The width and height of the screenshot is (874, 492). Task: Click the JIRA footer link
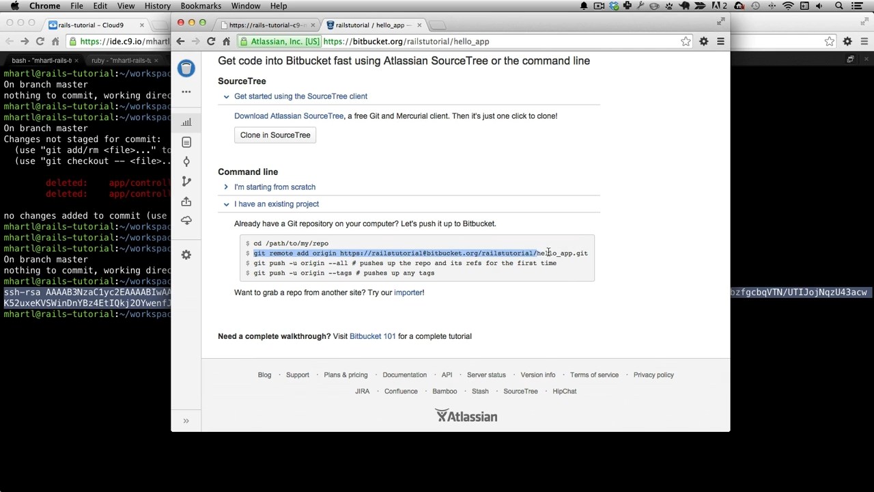(x=363, y=392)
